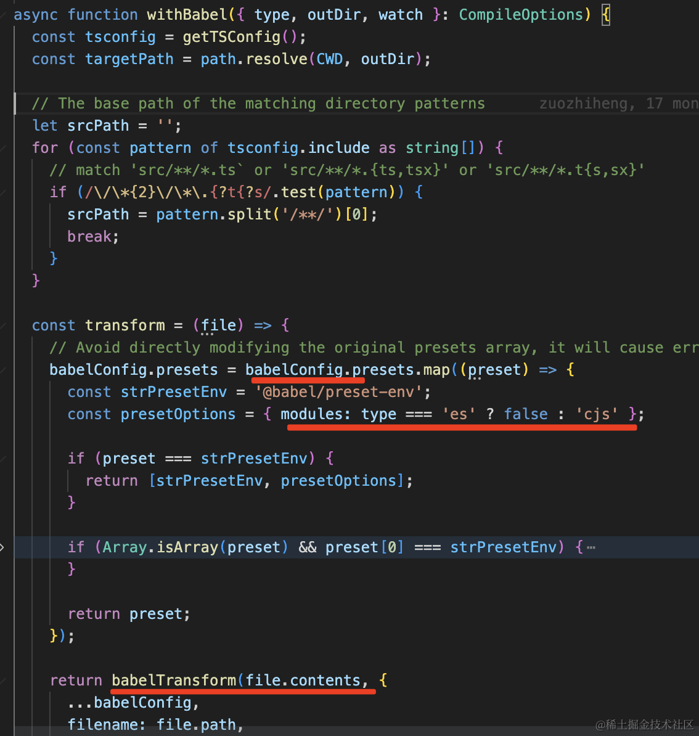699x736 pixels.
Task: Click the 'cjs' string literal
Action: [x=597, y=414]
